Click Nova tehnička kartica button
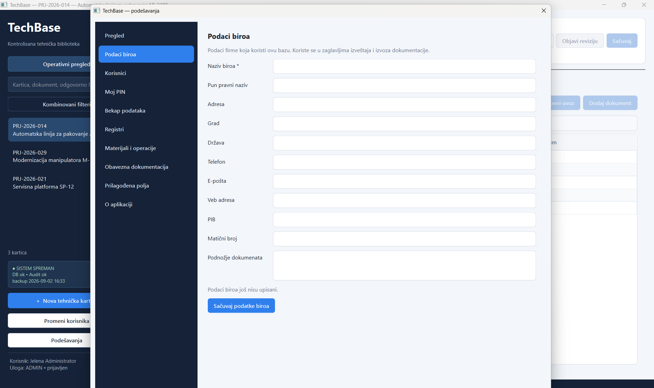This screenshot has width=654, height=388. pos(49,301)
